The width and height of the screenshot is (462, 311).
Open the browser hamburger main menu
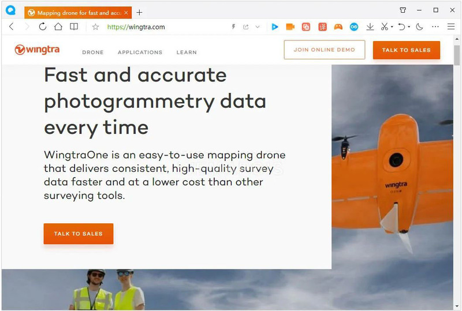451,27
